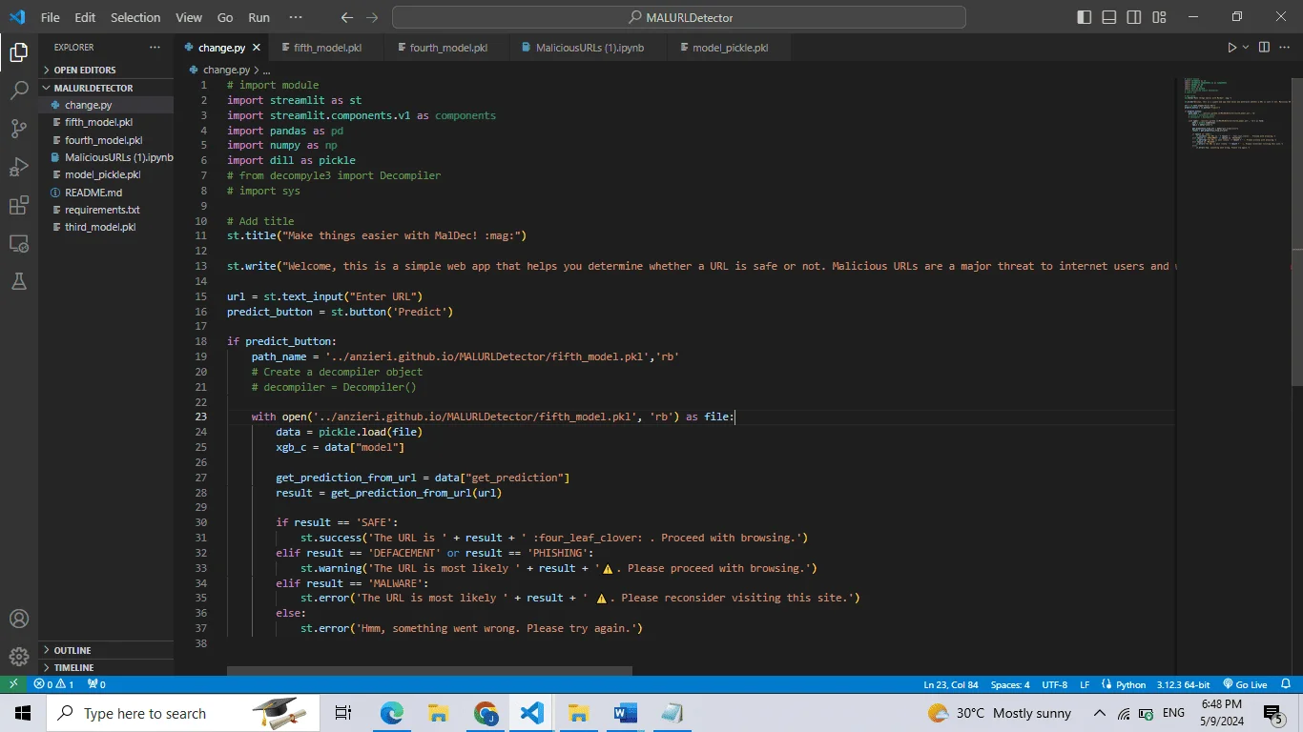Expand the Outline section
1303x732 pixels.
pyautogui.click(x=106, y=650)
